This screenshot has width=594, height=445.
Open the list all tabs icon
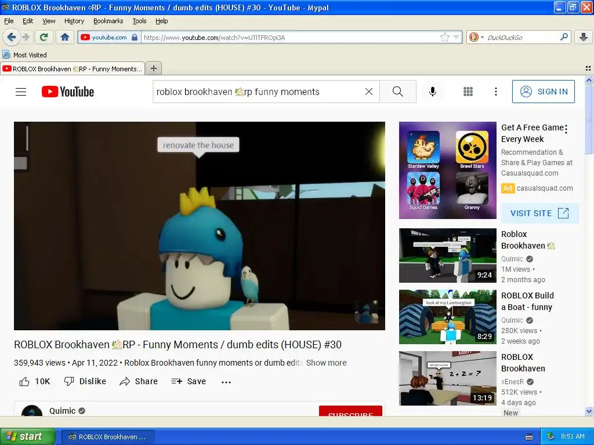588,68
